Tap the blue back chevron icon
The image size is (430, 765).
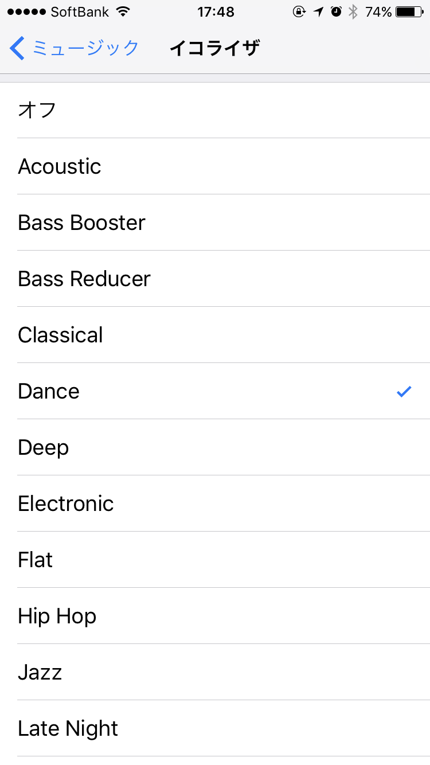pyautogui.click(x=17, y=48)
